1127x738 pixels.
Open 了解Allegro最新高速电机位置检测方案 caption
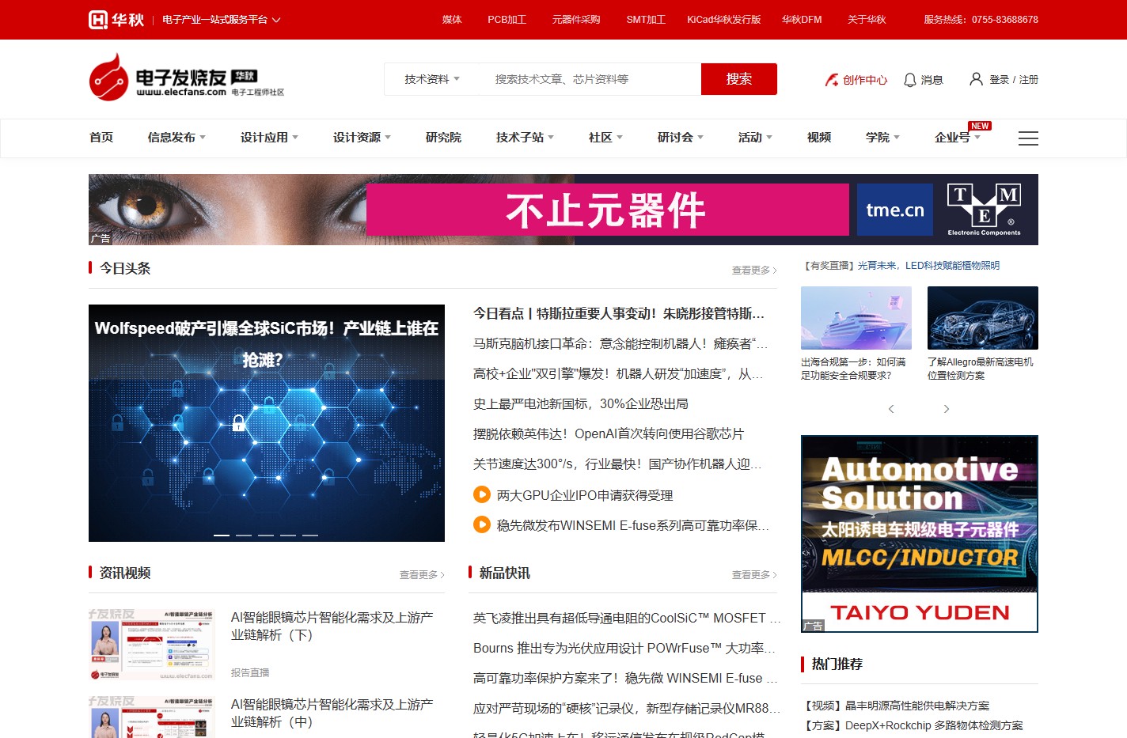click(x=981, y=369)
